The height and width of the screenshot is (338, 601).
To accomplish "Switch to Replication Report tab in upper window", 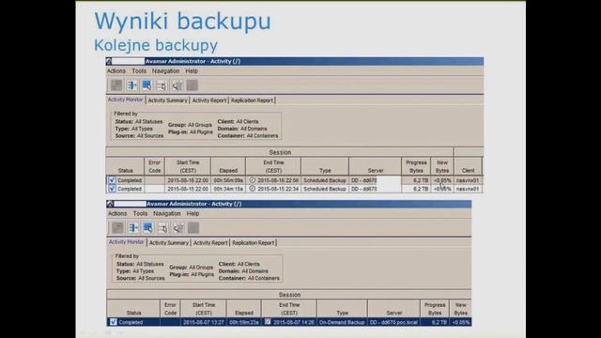I will coord(253,100).
